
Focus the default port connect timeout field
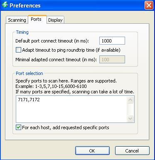point(112,41)
